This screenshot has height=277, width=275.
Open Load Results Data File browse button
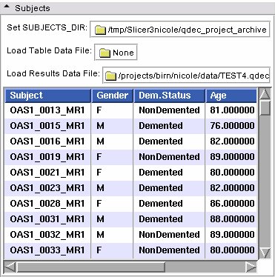coord(186,75)
